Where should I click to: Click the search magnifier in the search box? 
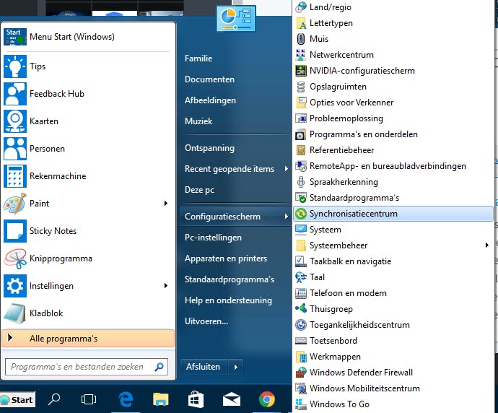tap(159, 367)
